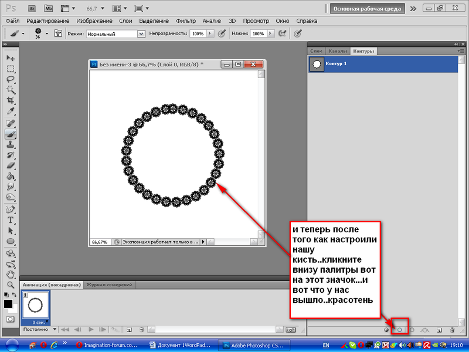This screenshot has height=352, width=469.
Task: Launch Adobe Bridge from the top bar
Action: 32,8
